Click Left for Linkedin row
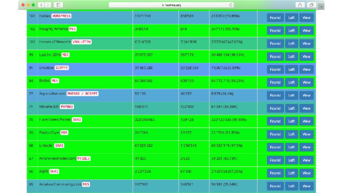 pos(291,147)
